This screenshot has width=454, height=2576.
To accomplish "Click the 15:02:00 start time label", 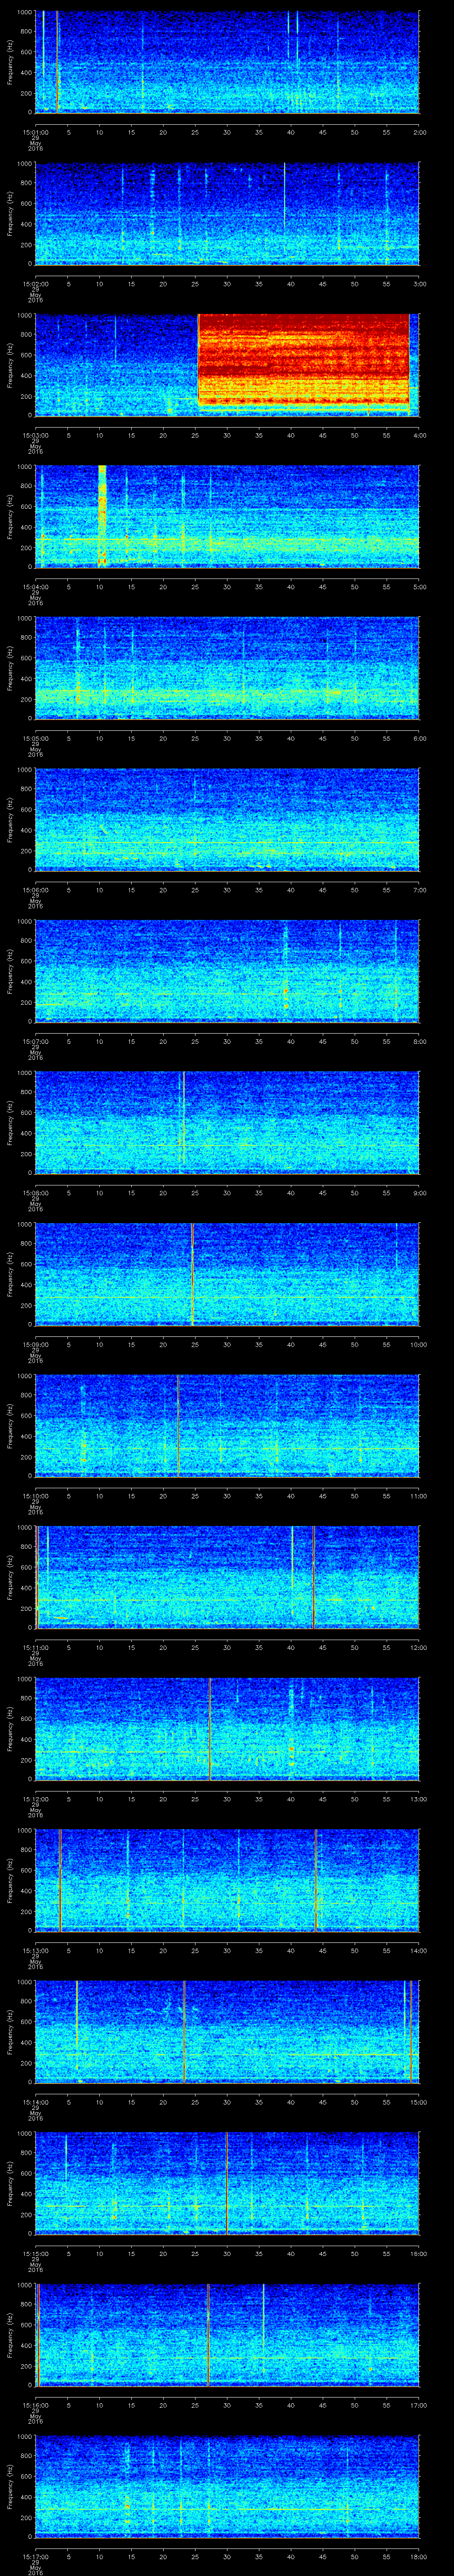I will point(35,284).
